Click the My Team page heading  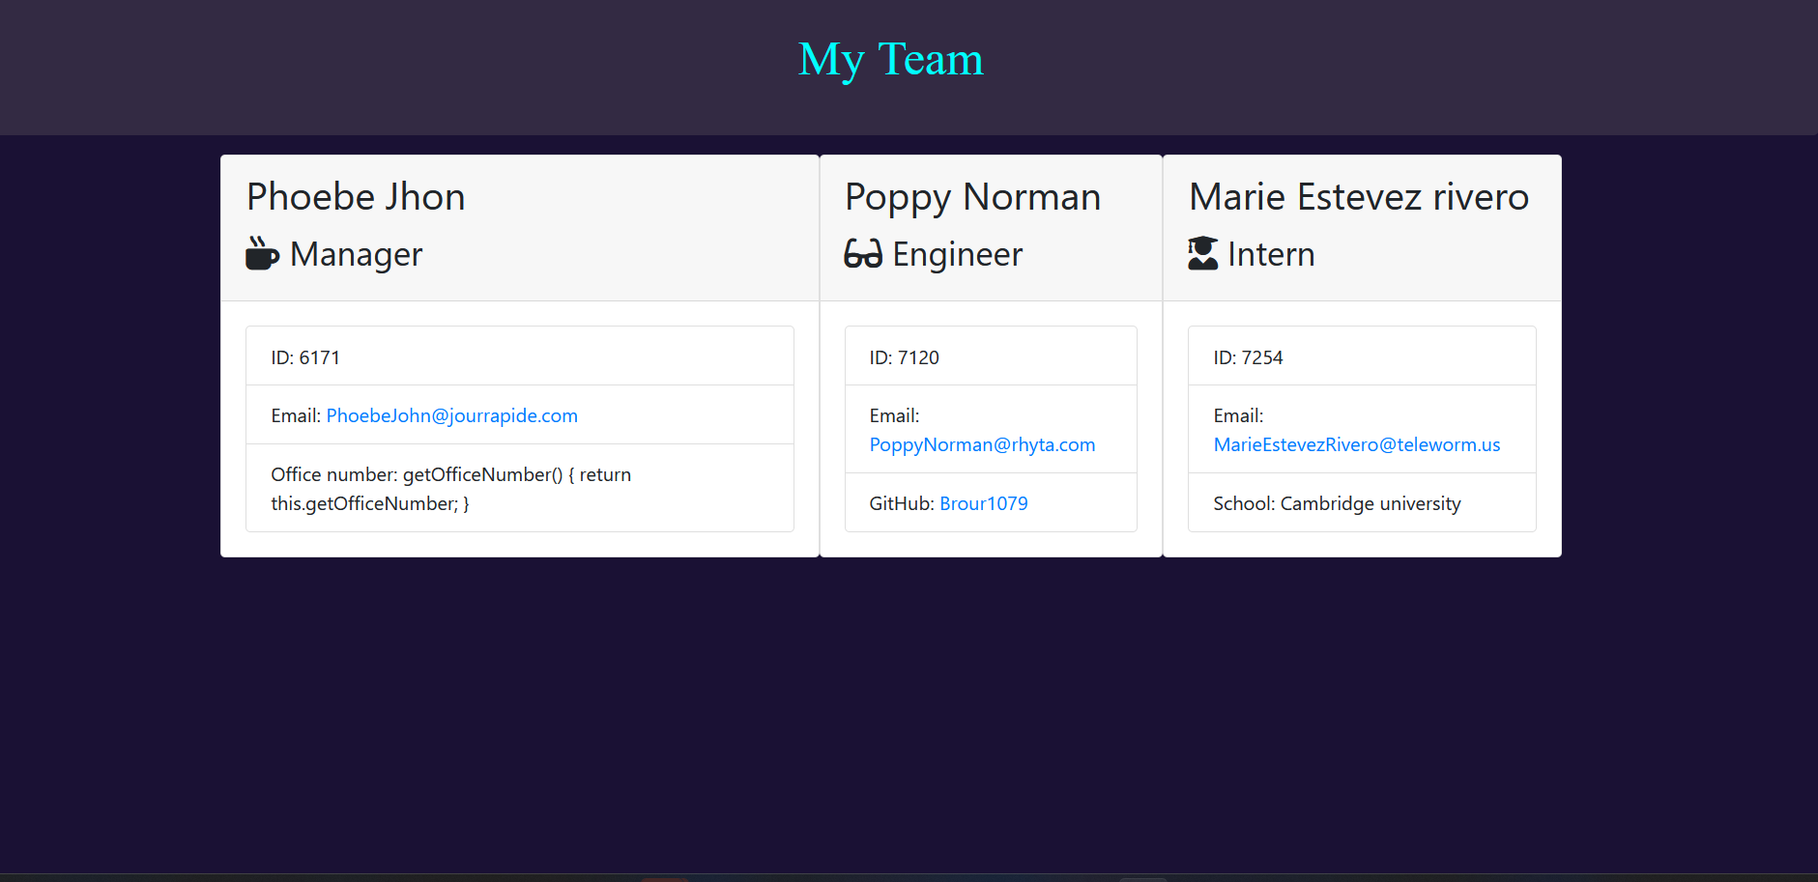point(890,59)
